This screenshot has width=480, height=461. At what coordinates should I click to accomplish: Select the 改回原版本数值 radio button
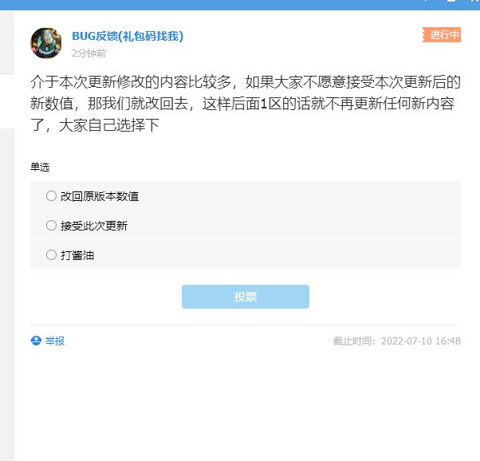pyautogui.click(x=51, y=195)
